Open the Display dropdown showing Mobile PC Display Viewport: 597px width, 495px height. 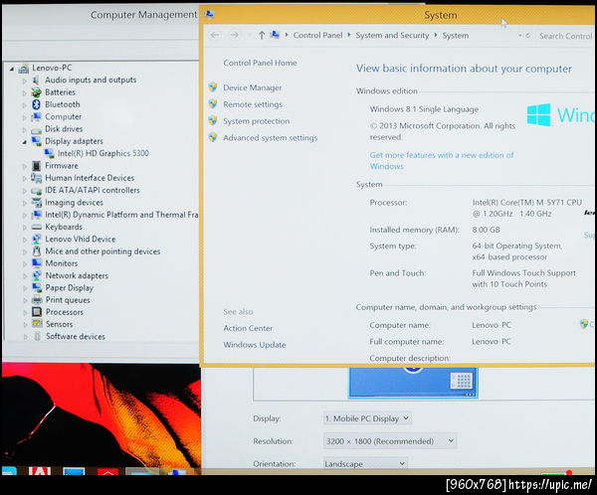coord(367,418)
